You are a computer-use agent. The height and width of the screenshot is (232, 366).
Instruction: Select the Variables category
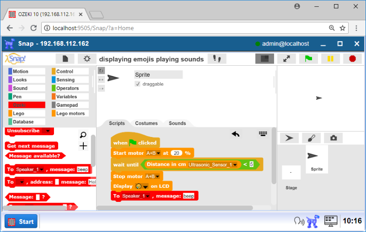click(70, 96)
